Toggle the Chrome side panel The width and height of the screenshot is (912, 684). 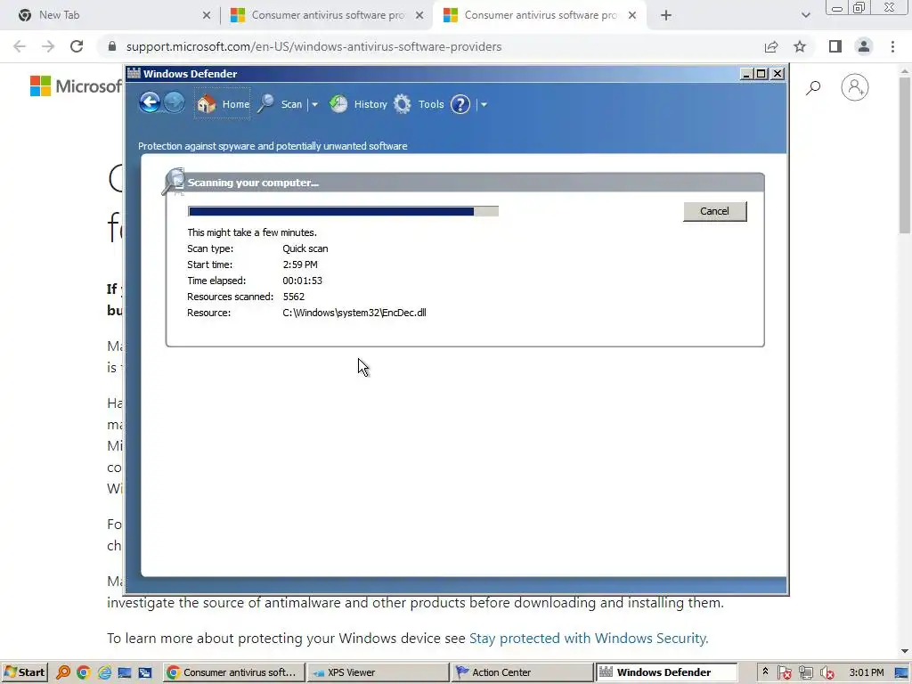pos(835,46)
